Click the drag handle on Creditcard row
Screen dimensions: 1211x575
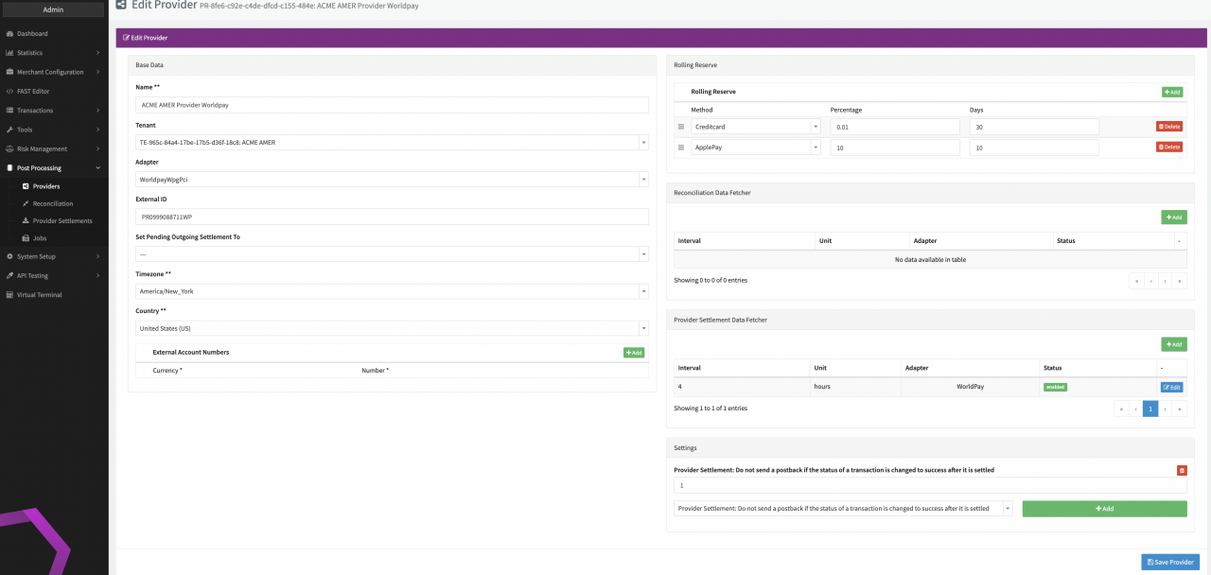pos(681,127)
